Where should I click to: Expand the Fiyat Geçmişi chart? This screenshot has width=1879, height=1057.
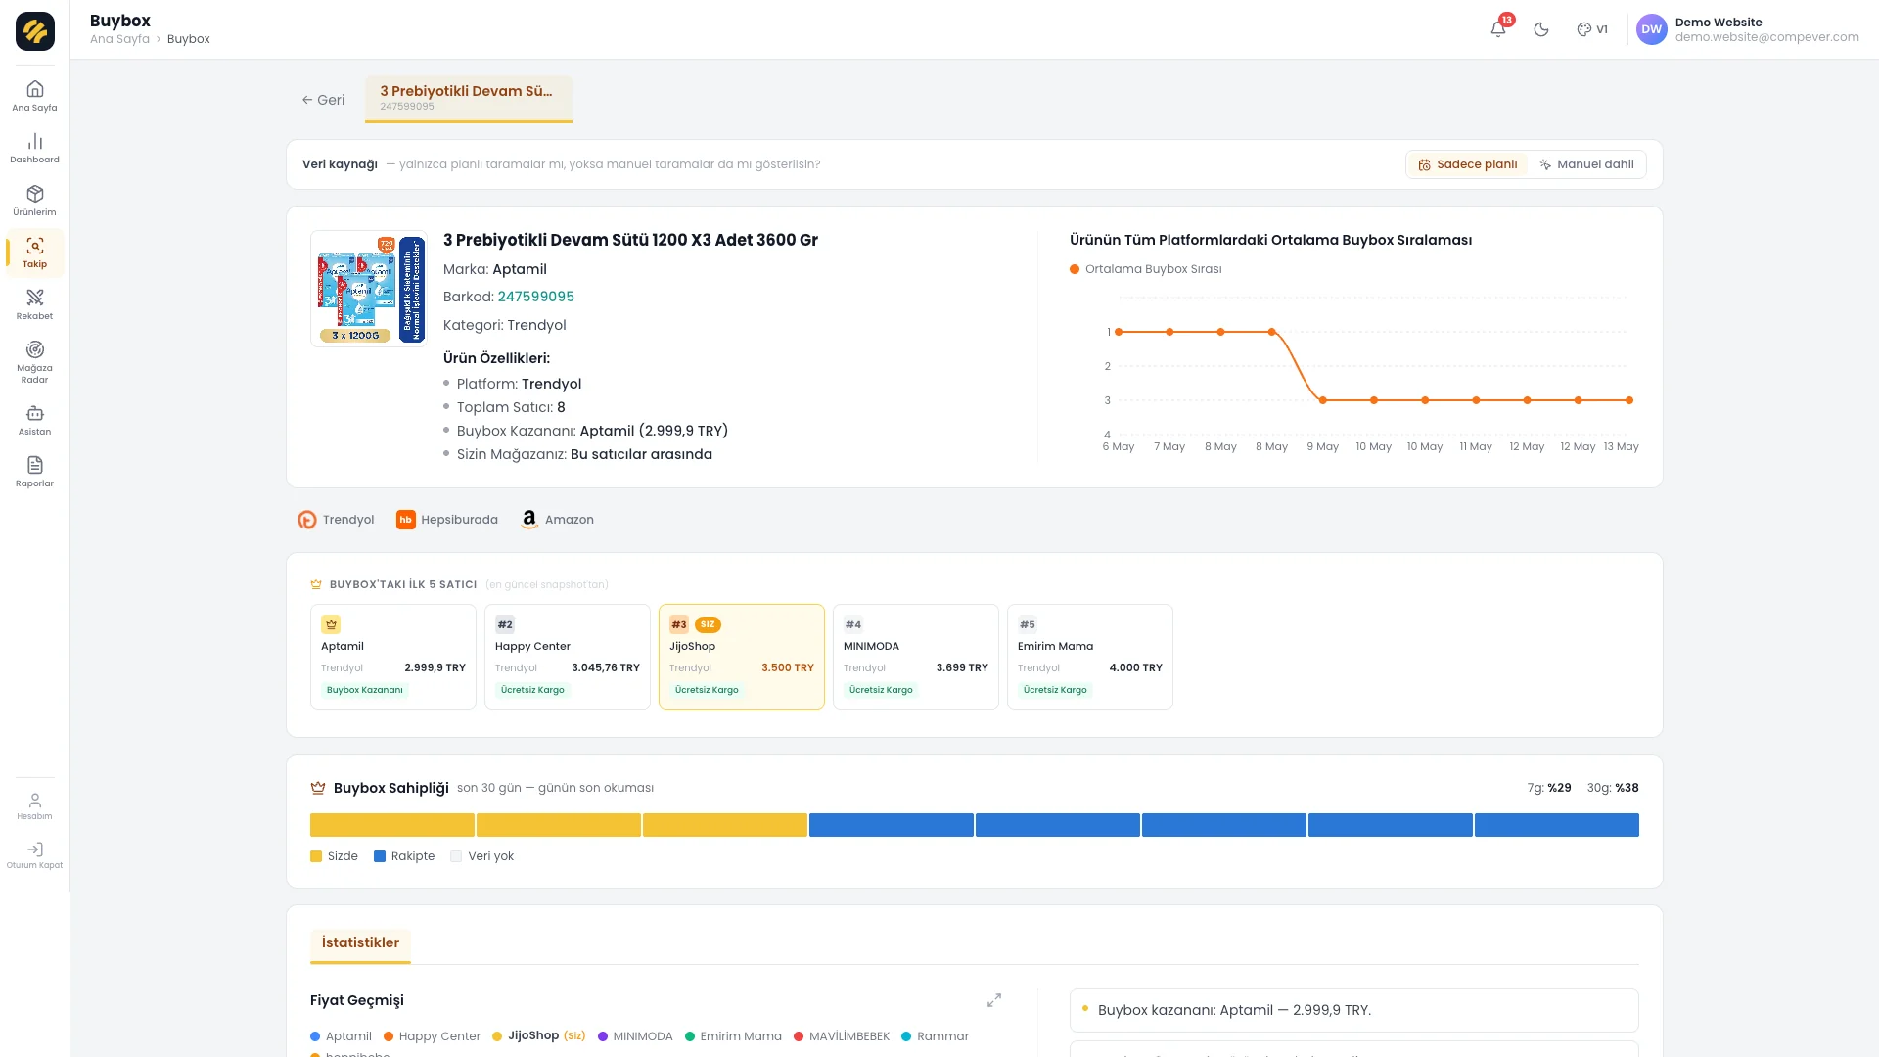pyautogui.click(x=994, y=1000)
